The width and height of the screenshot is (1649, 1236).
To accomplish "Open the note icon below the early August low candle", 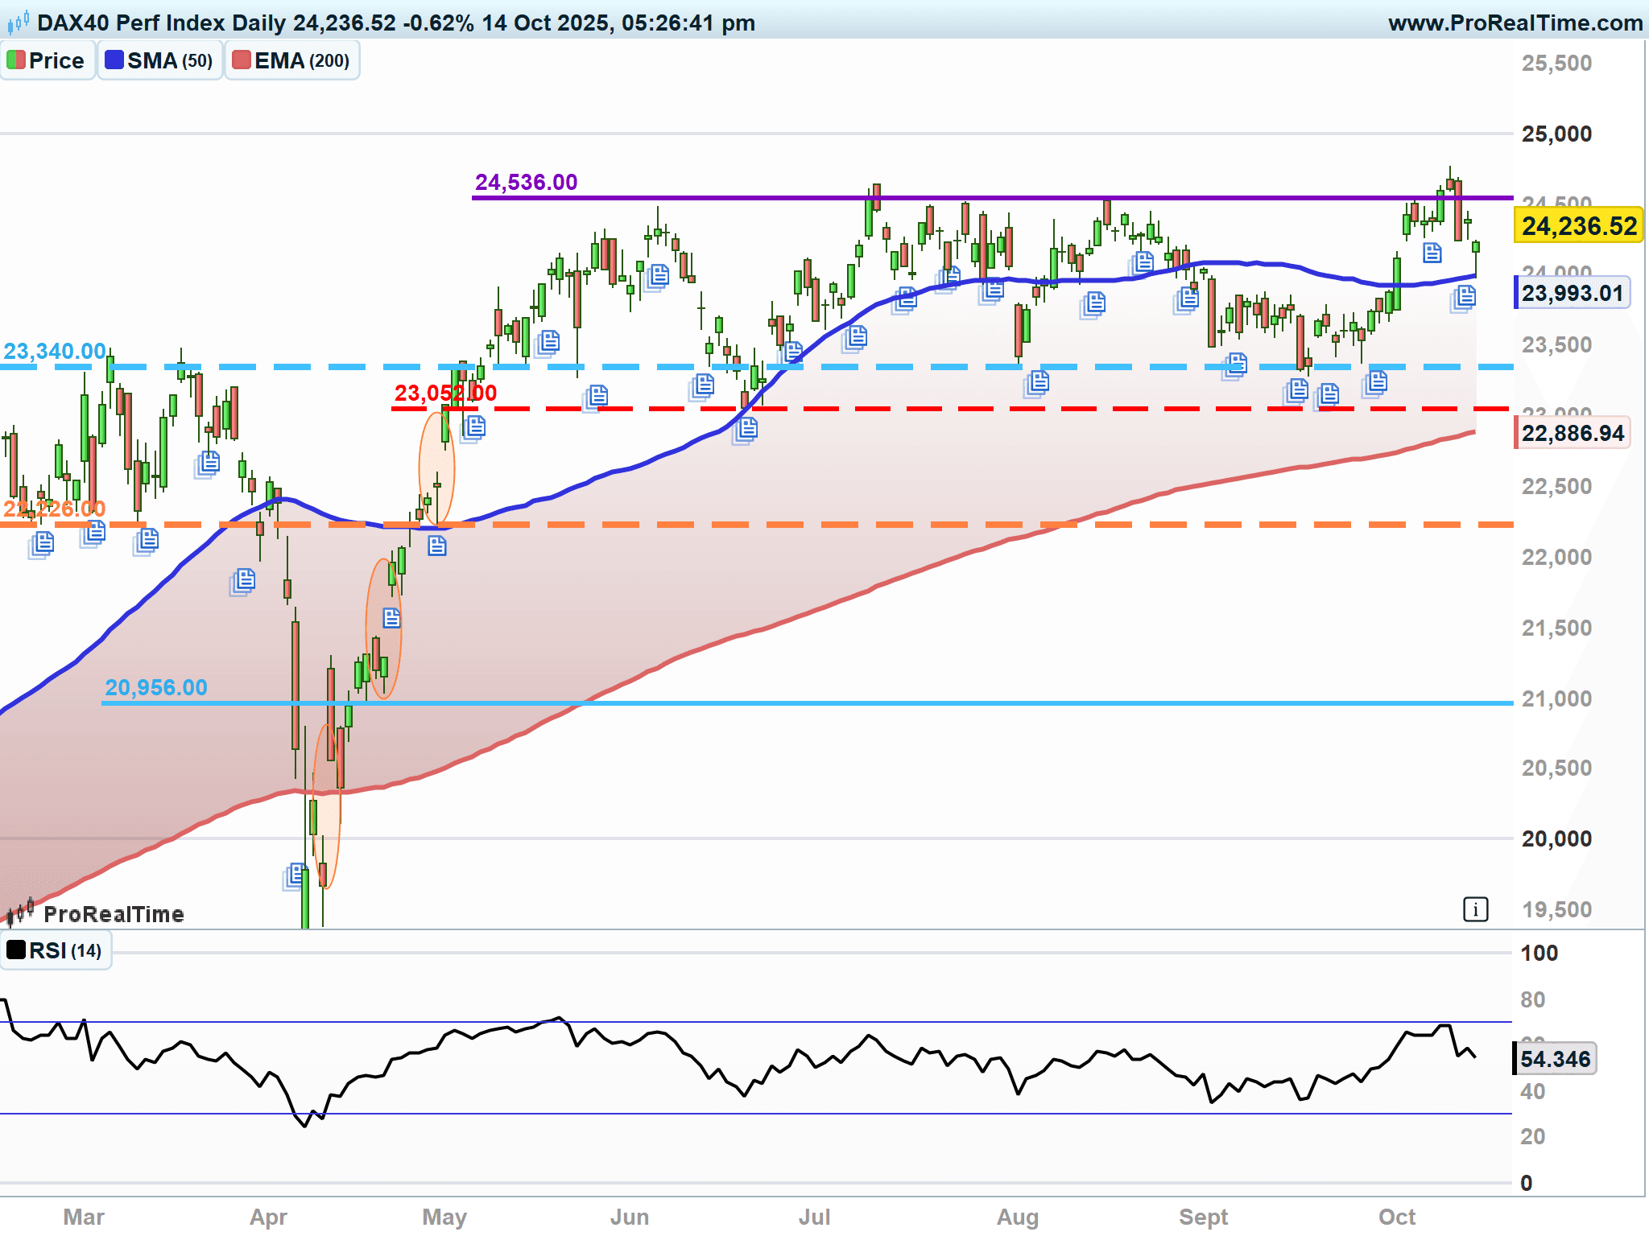I will 1038,382.
